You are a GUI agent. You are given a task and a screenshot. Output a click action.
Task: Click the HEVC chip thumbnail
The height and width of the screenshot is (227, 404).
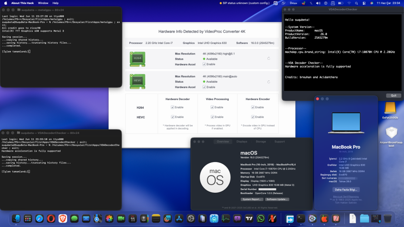click(137, 81)
